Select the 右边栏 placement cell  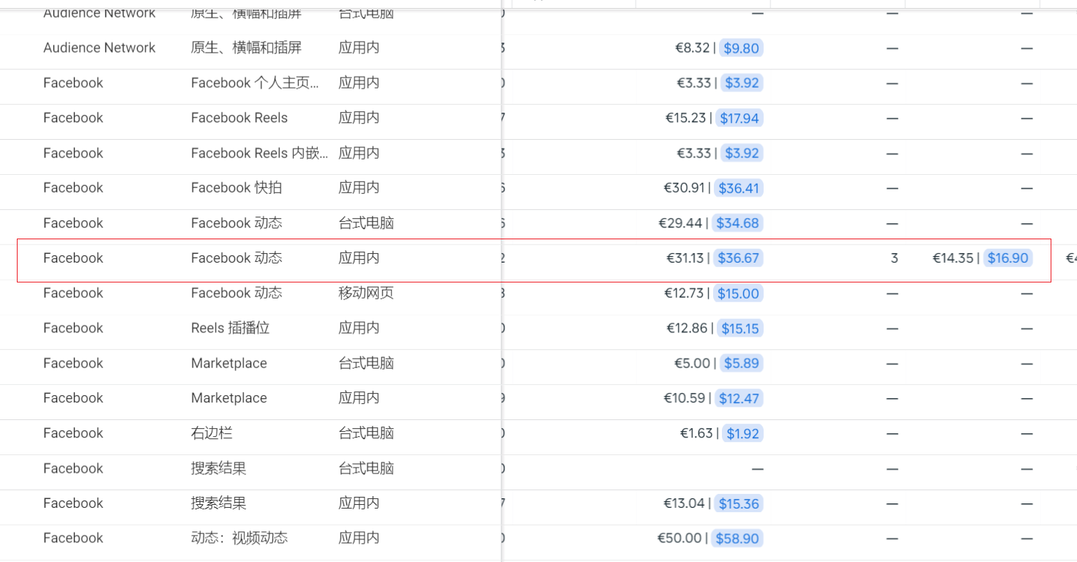pyautogui.click(x=212, y=433)
